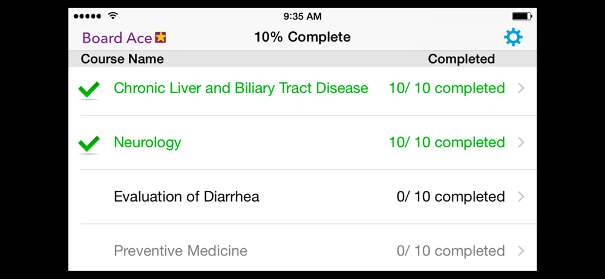Click the Board Ace logo text

point(117,38)
